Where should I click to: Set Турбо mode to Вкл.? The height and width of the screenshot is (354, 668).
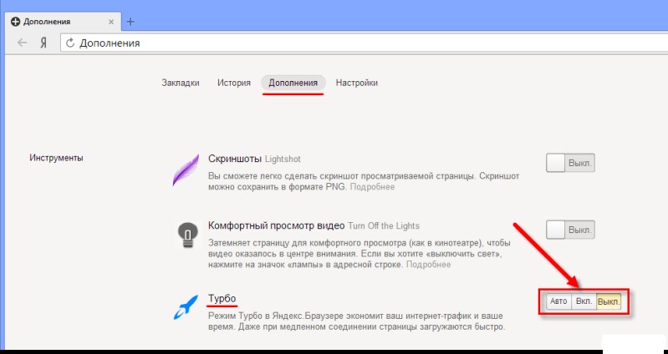click(x=584, y=301)
